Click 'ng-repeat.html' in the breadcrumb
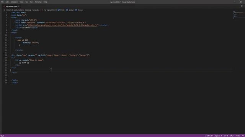Image resolution: width=245 pixels, height=137 pixels. [49, 10]
